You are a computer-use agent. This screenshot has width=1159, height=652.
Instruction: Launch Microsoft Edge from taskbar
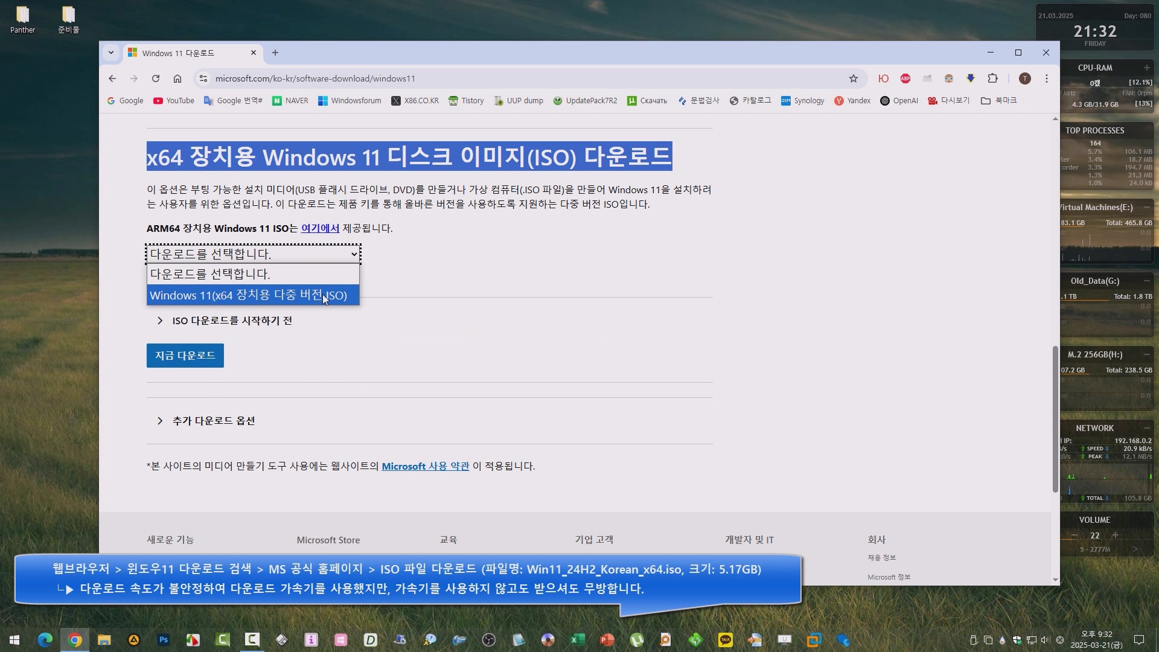[x=45, y=640]
